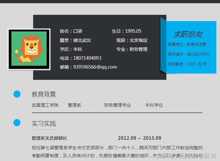Click 期望岗位：新媒体运营 line

tap(187, 44)
